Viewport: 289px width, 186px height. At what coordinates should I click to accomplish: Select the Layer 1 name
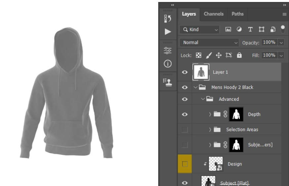tap(220, 72)
